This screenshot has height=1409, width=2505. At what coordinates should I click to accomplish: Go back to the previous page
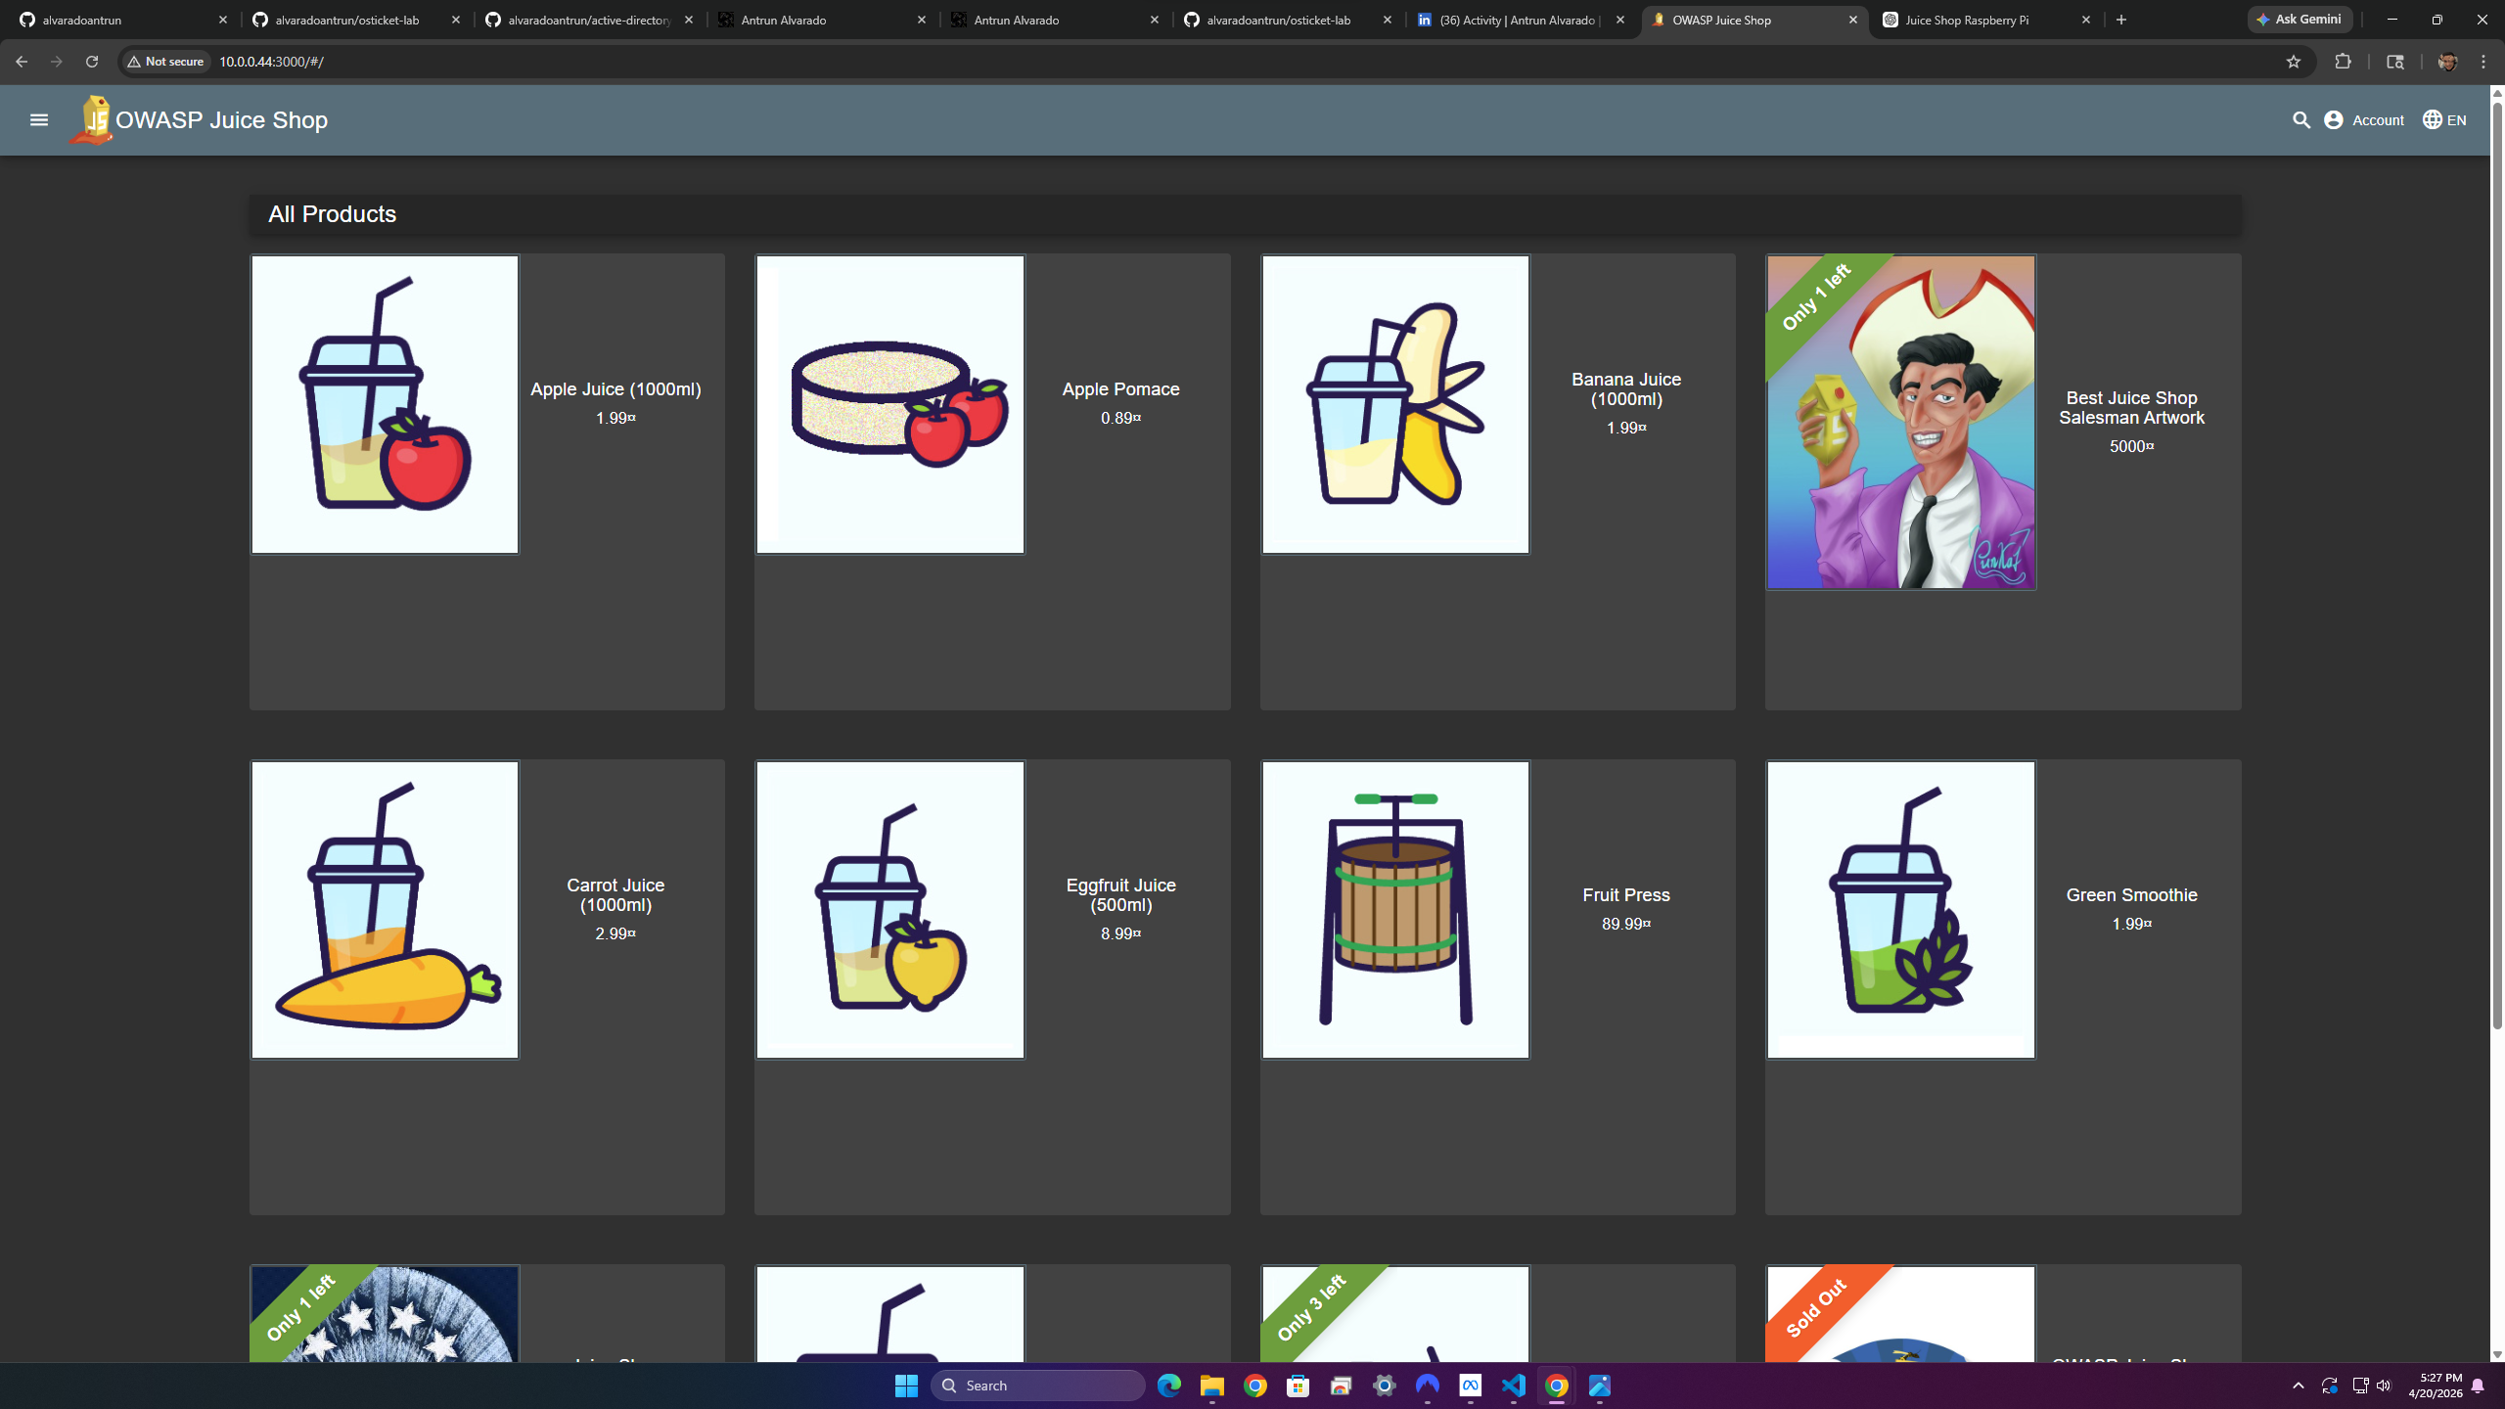coord(22,62)
